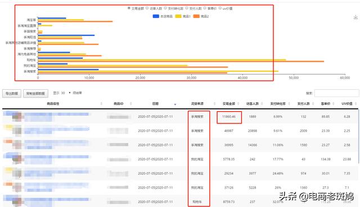
Task: Click the 29234 transaction amount cell
Action: point(229,173)
